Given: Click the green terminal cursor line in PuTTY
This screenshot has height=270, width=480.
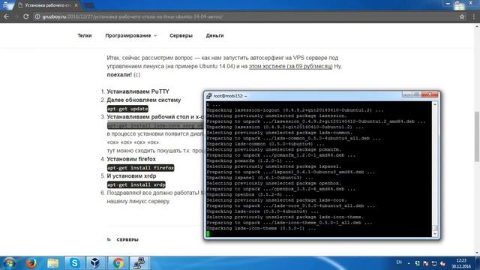Looking at the screenshot, I should coord(208,234).
